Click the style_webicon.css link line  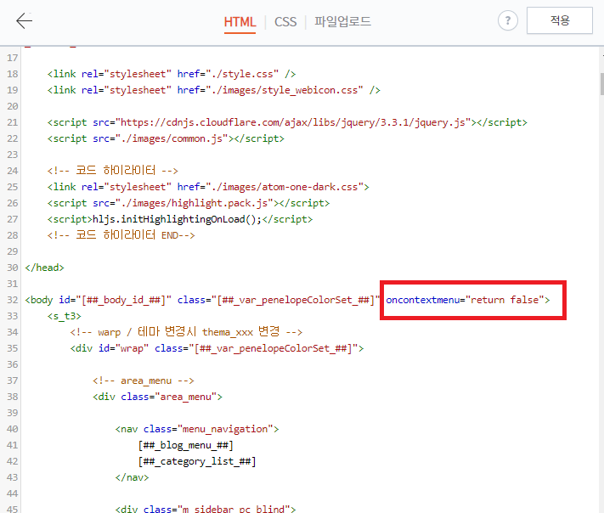[x=214, y=90]
